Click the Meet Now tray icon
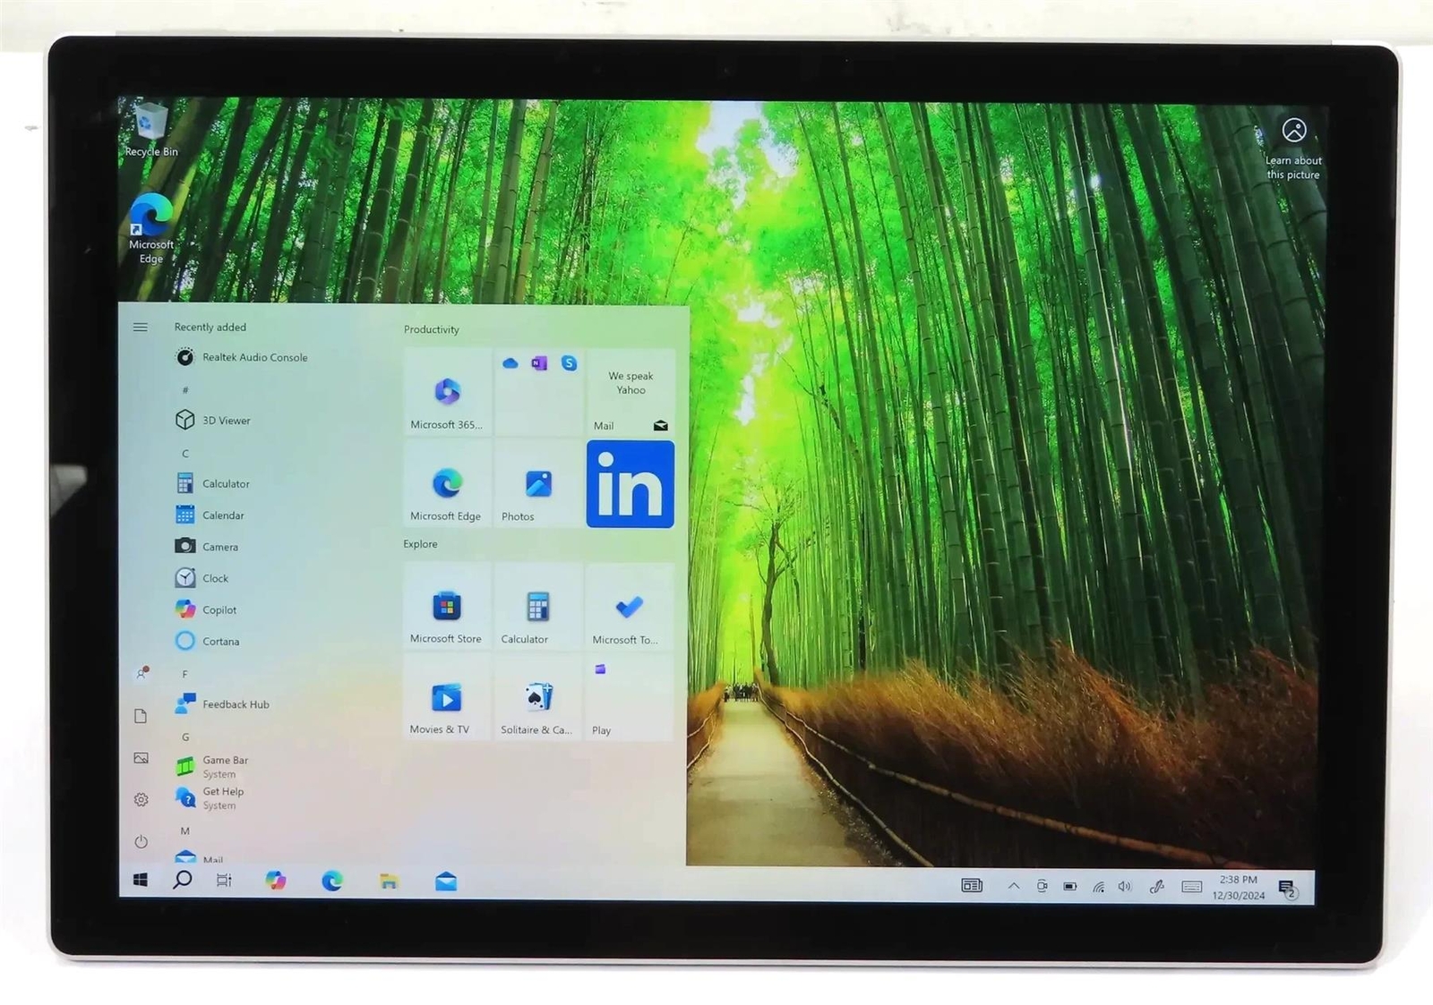This screenshot has width=1433, height=1005. pyautogui.click(x=1042, y=886)
